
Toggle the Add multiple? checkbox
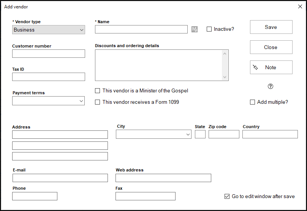(x=253, y=102)
